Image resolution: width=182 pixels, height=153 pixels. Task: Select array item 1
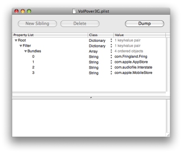tap(89, 62)
